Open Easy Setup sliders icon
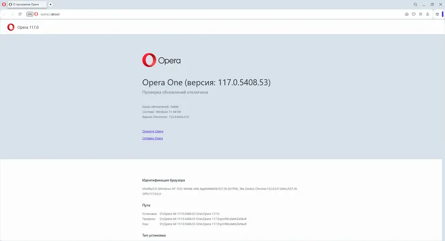The height and width of the screenshot is (241, 445). pyautogui.click(x=421, y=14)
